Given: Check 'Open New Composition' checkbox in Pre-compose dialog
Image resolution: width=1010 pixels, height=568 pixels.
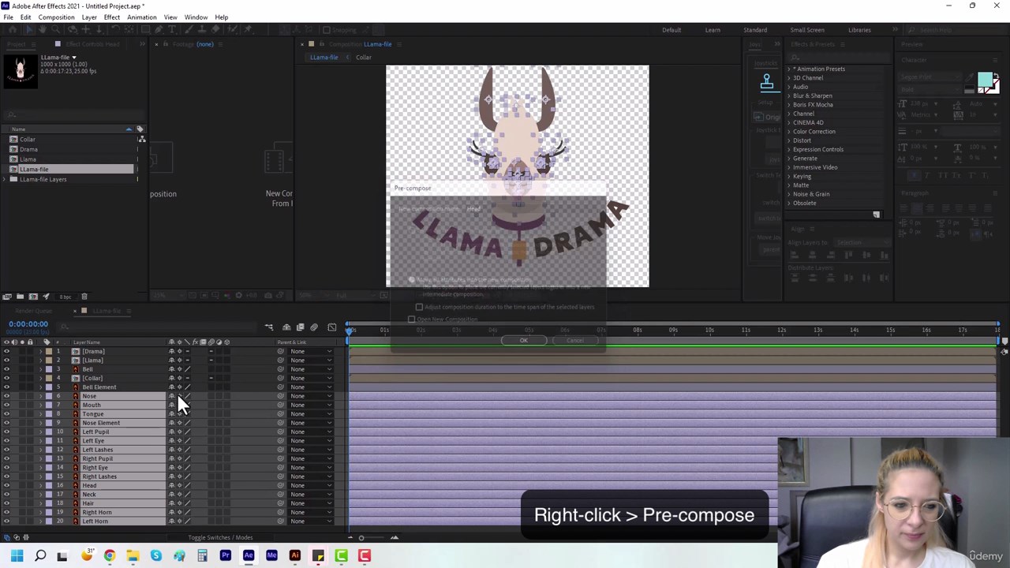Looking at the screenshot, I should (411, 319).
